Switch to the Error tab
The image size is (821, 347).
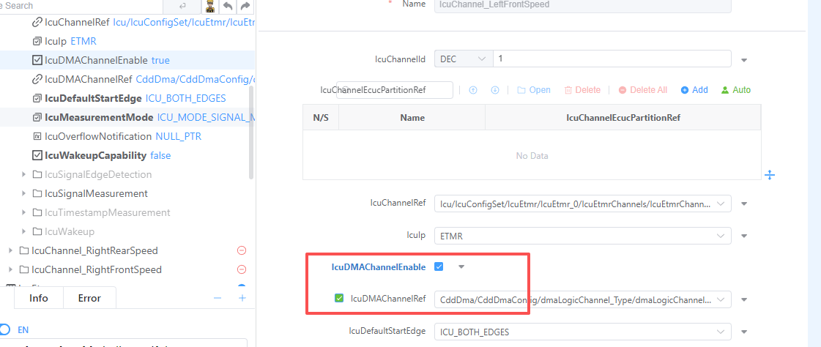point(89,298)
